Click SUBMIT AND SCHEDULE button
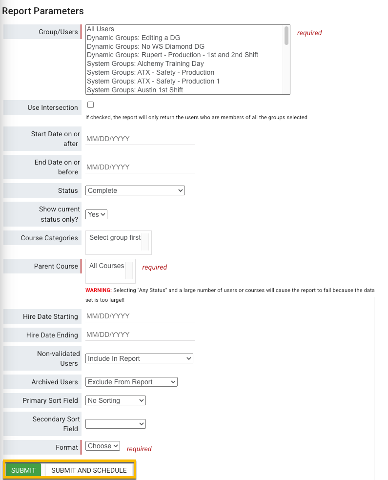Viewport: 388px width, 480px height. (x=89, y=470)
